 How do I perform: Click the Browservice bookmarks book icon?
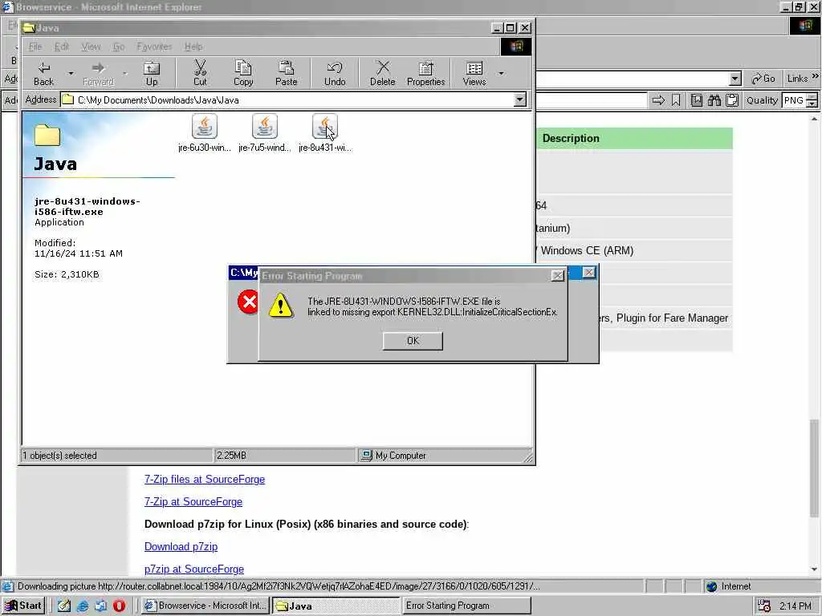[x=696, y=100]
